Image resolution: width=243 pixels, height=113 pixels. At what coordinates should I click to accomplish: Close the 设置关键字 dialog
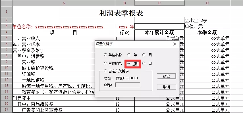(175, 44)
